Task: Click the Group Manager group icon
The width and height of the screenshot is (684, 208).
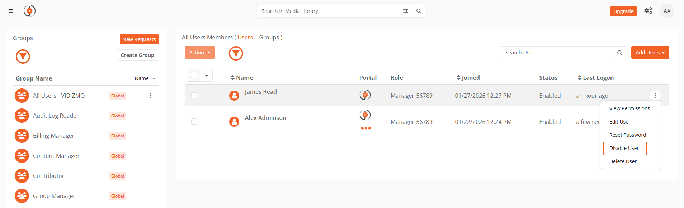Action: [x=22, y=196]
